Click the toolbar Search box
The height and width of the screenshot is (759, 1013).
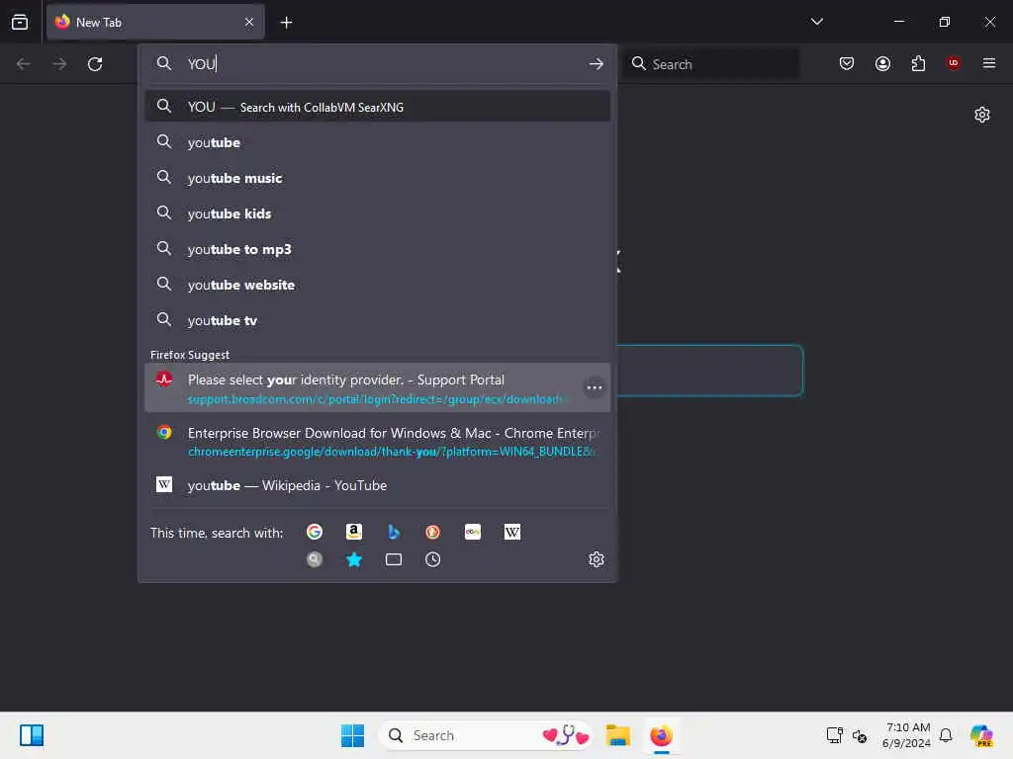pos(711,64)
